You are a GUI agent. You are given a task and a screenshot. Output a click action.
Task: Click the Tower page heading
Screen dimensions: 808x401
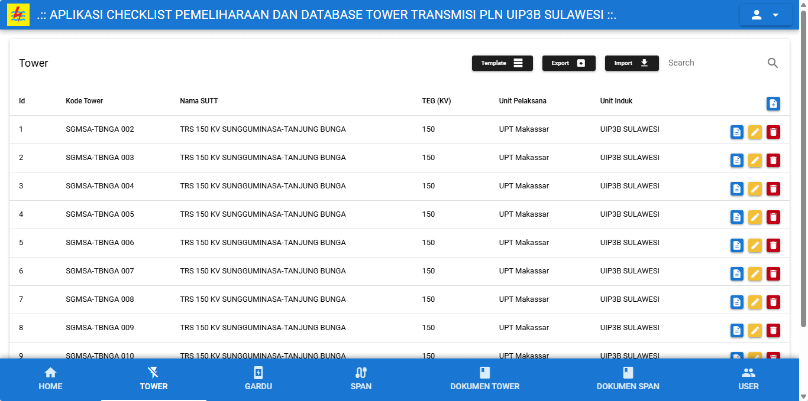coord(34,63)
